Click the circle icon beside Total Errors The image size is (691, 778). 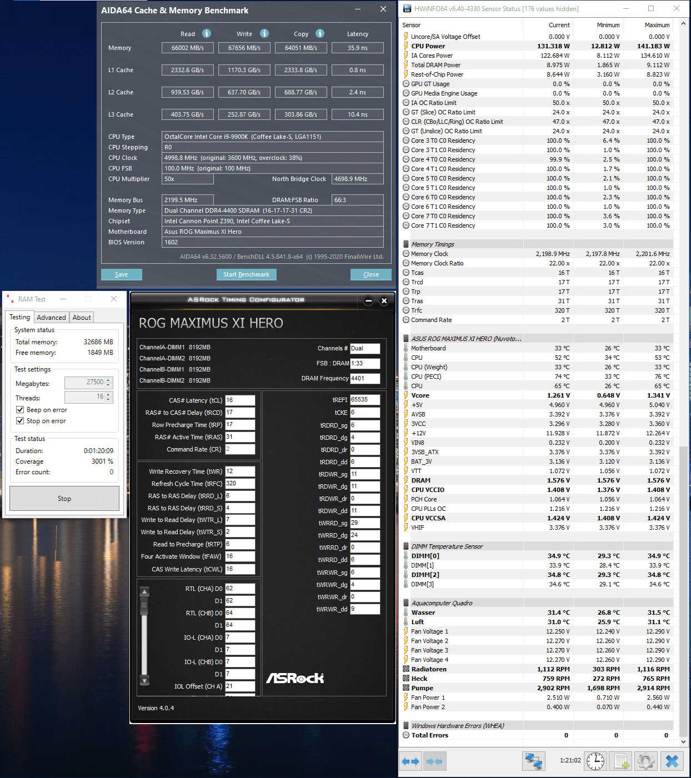pos(406,735)
